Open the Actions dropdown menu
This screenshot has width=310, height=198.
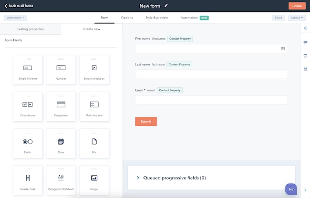[x=296, y=18]
